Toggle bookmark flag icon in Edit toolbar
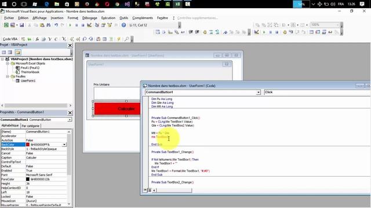 pyautogui.click(x=225, y=32)
